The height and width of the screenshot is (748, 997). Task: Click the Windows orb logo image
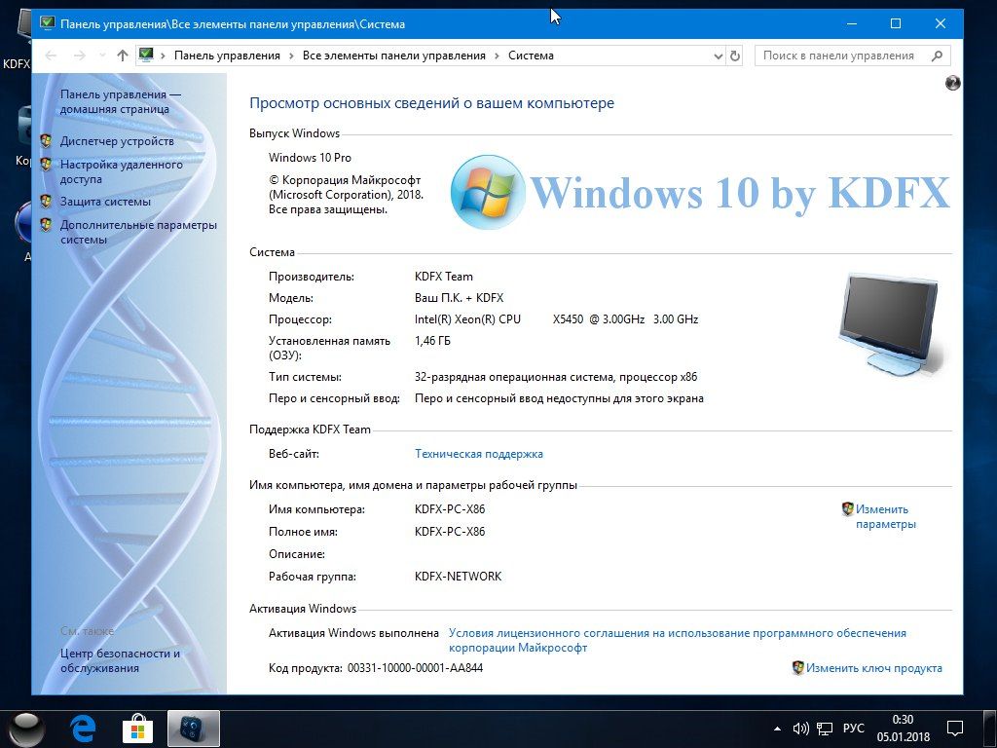click(x=488, y=192)
